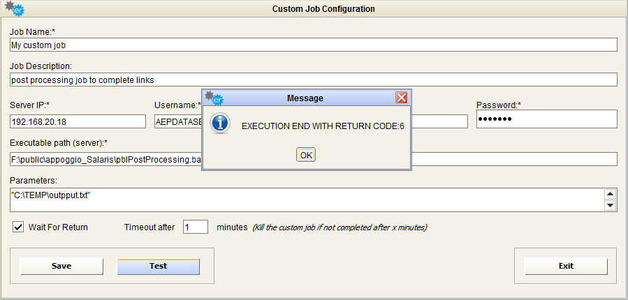
Task: Save the custom job configuration
Action: pos(61,266)
